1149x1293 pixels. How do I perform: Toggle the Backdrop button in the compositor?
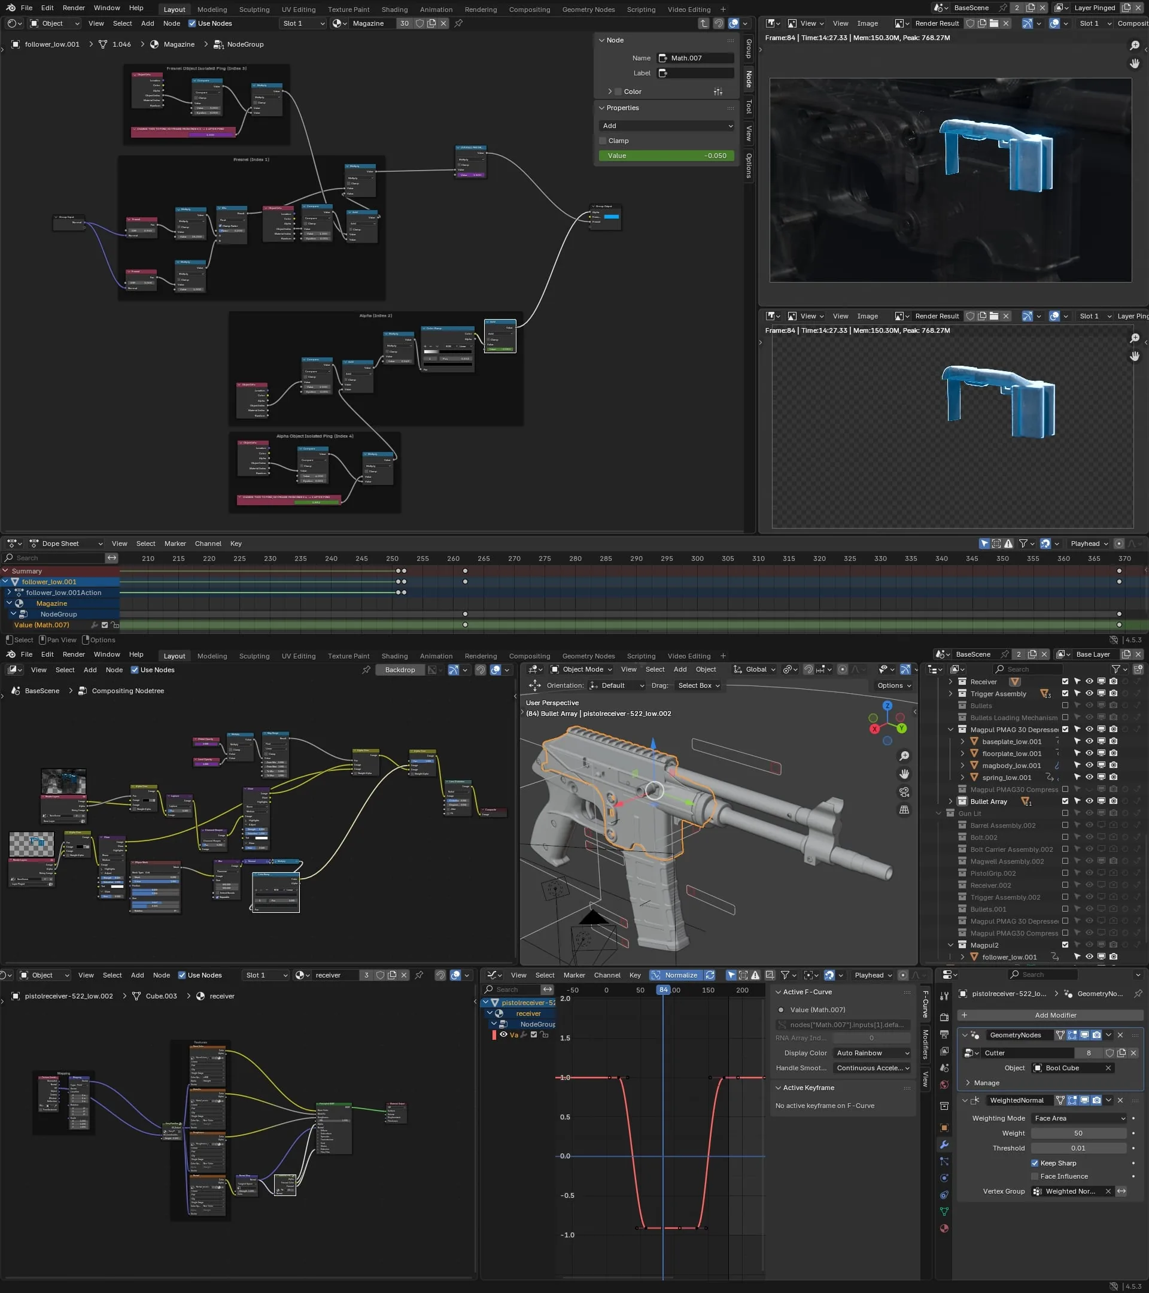click(x=400, y=670)
